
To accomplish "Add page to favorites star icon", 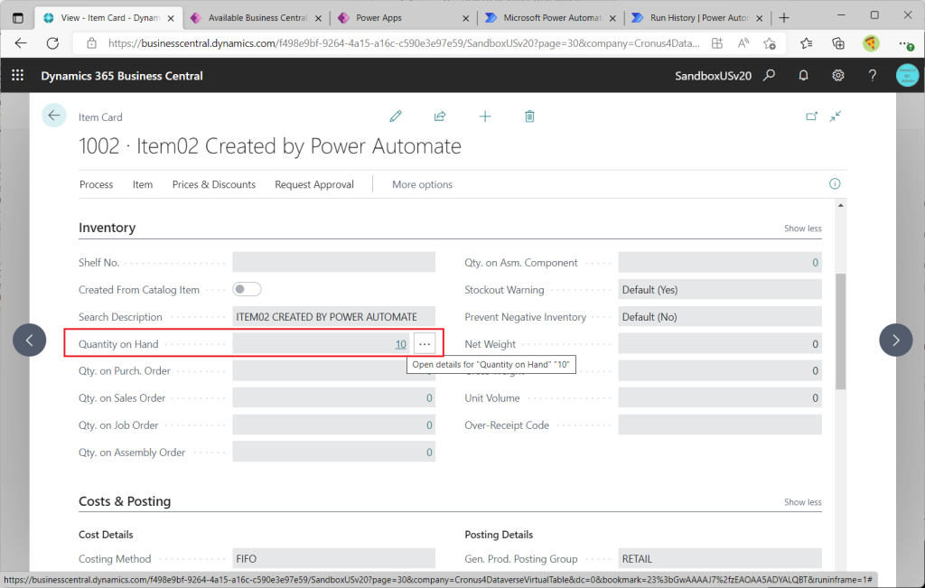I will [x=770, y=43].
